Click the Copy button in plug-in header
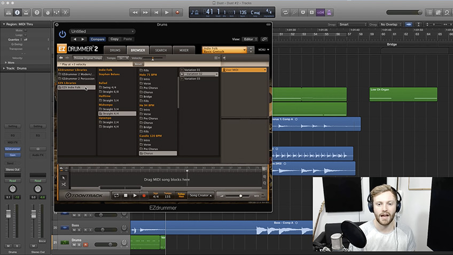453x255 pixels. 114,39
